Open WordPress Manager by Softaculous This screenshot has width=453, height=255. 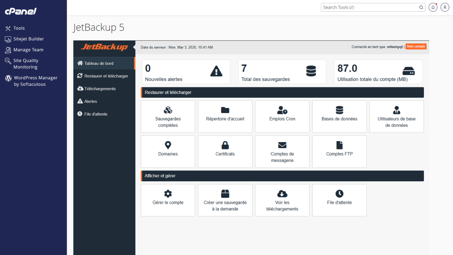[35, 81]
